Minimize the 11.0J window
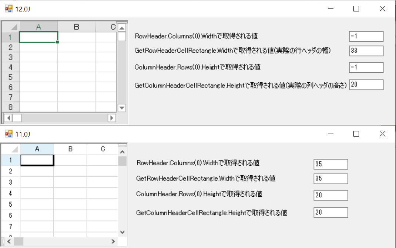396x248 pixels. tap(330, 134)
